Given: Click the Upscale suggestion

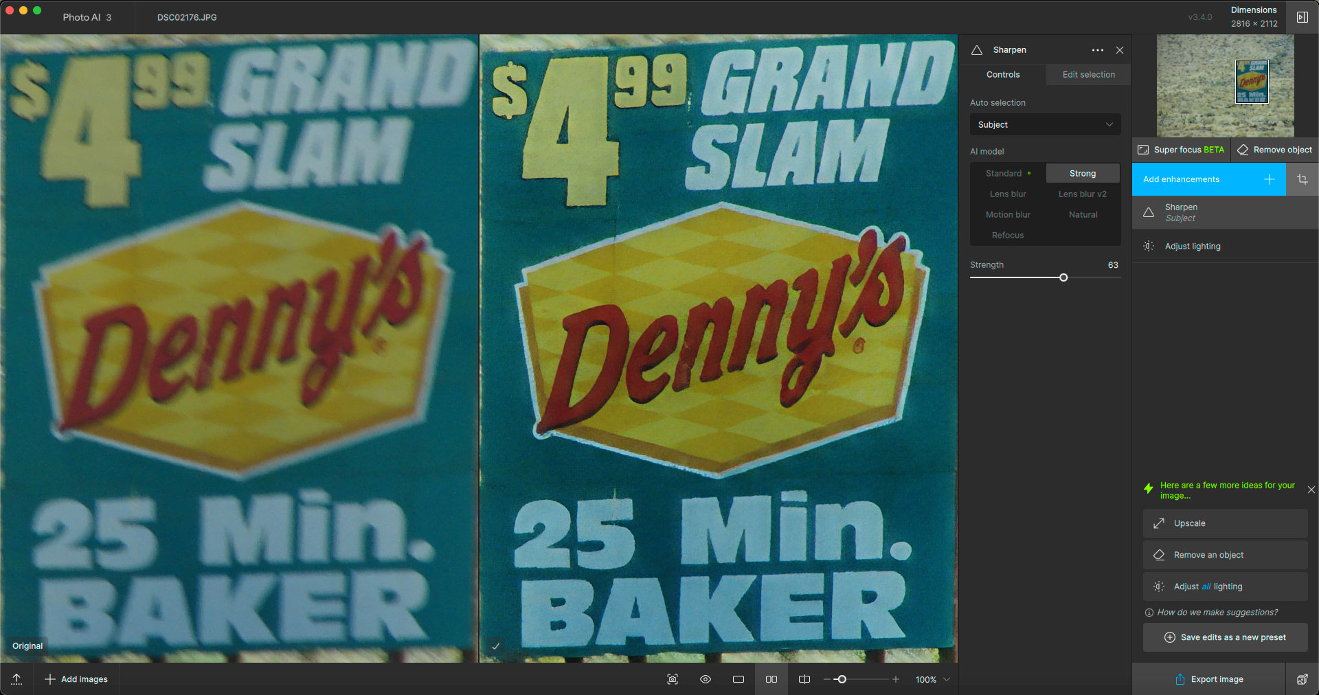Looking at the screenshot, I should point(1226,523).
